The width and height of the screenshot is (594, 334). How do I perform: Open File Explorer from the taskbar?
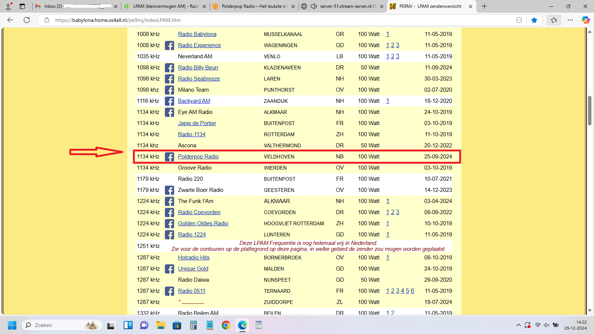[160, 325]
